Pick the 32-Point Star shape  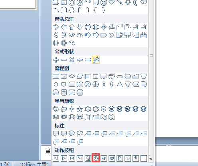click(144, 109)
